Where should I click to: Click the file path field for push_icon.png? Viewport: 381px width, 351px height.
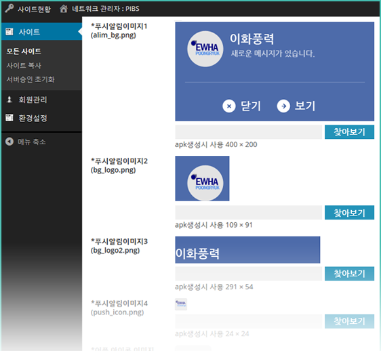pyautogui.click(x=249, y=321)
